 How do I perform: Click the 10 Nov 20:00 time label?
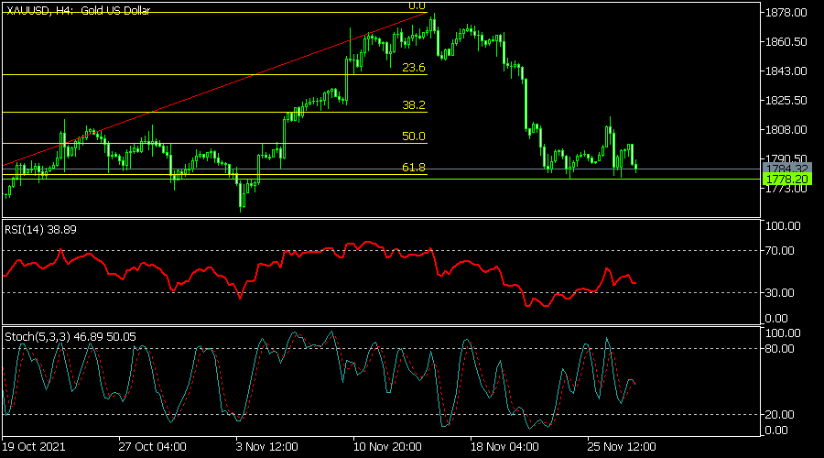[x=387, y=447]
